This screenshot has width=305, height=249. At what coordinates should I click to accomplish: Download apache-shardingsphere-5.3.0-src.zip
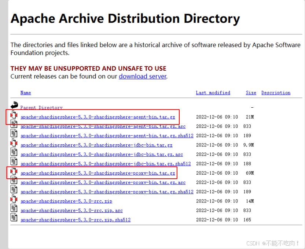tap(66, 201)
